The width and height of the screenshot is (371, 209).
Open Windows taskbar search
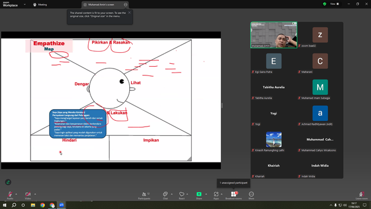pyautogui.click(x=14, y=205)
